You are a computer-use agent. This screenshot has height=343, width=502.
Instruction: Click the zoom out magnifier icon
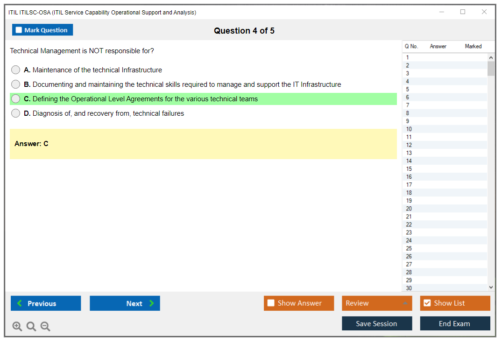[45, 327]
